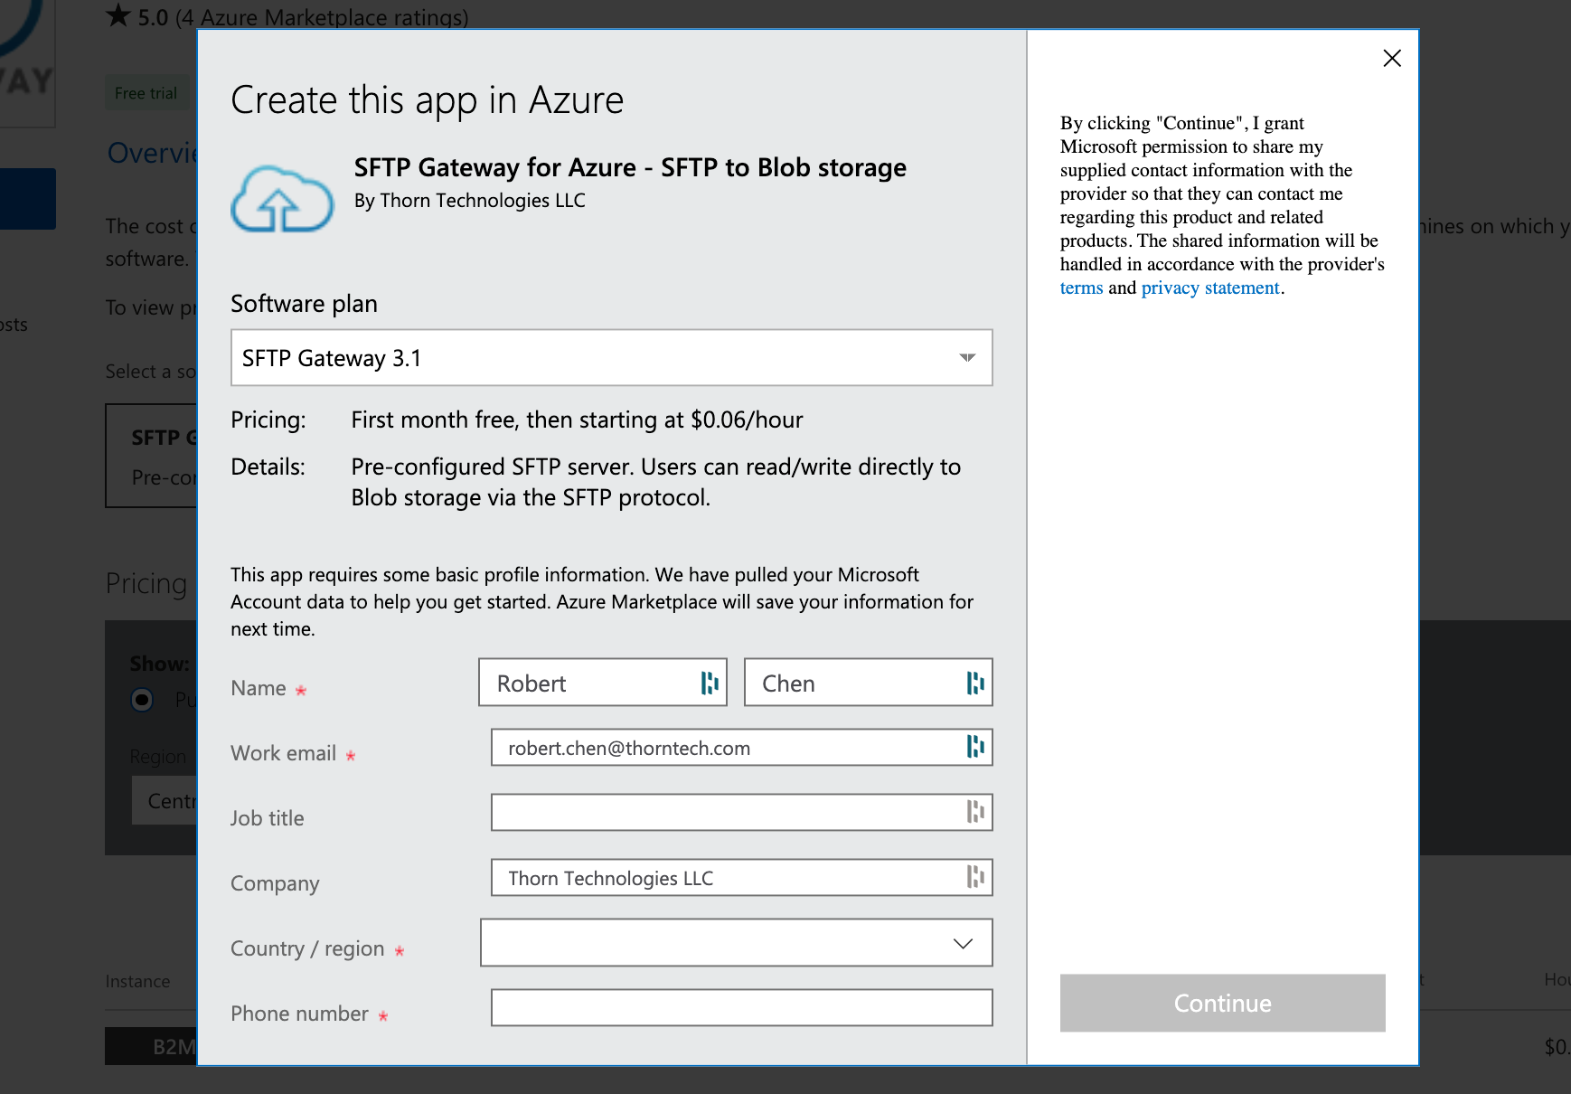Click autofill icon in Last name field
Viewport: 1571px width, 1094px height.
975,684
